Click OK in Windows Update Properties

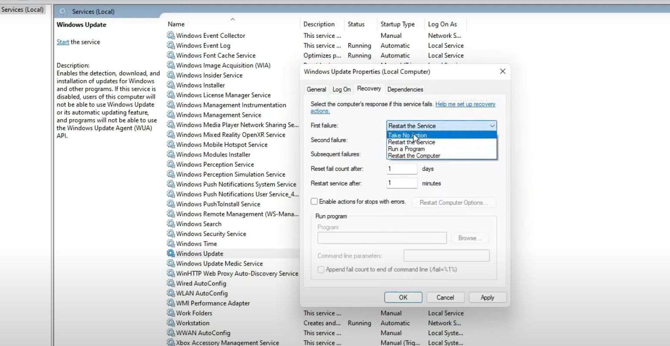pyautogui.click(x=403, y=297)
